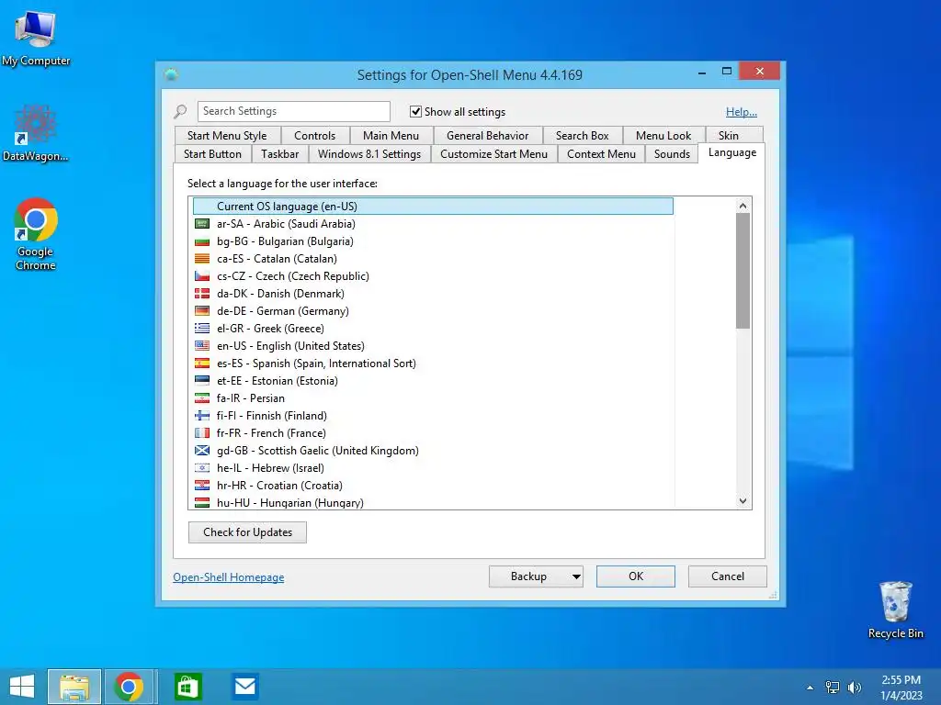This screenshot has height=705, width=941.
Task: Open the Start Button tab
Action: pos(212,154)
